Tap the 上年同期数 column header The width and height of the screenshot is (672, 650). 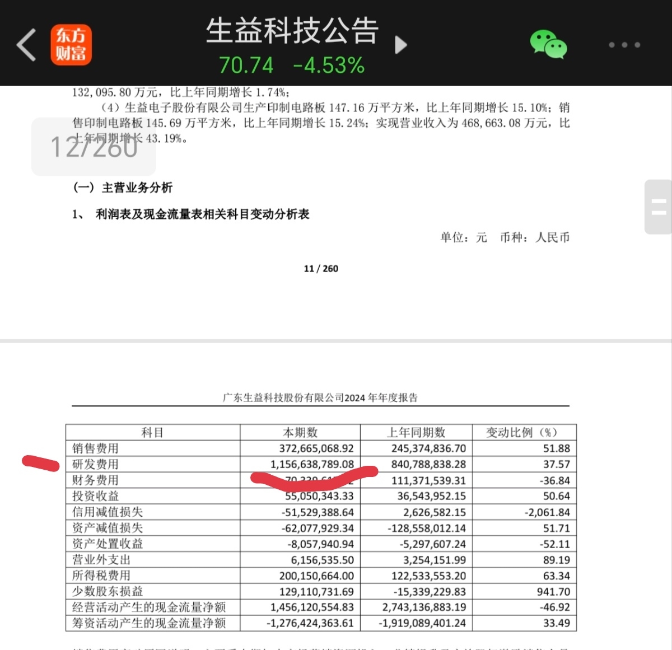pos(416,432)
